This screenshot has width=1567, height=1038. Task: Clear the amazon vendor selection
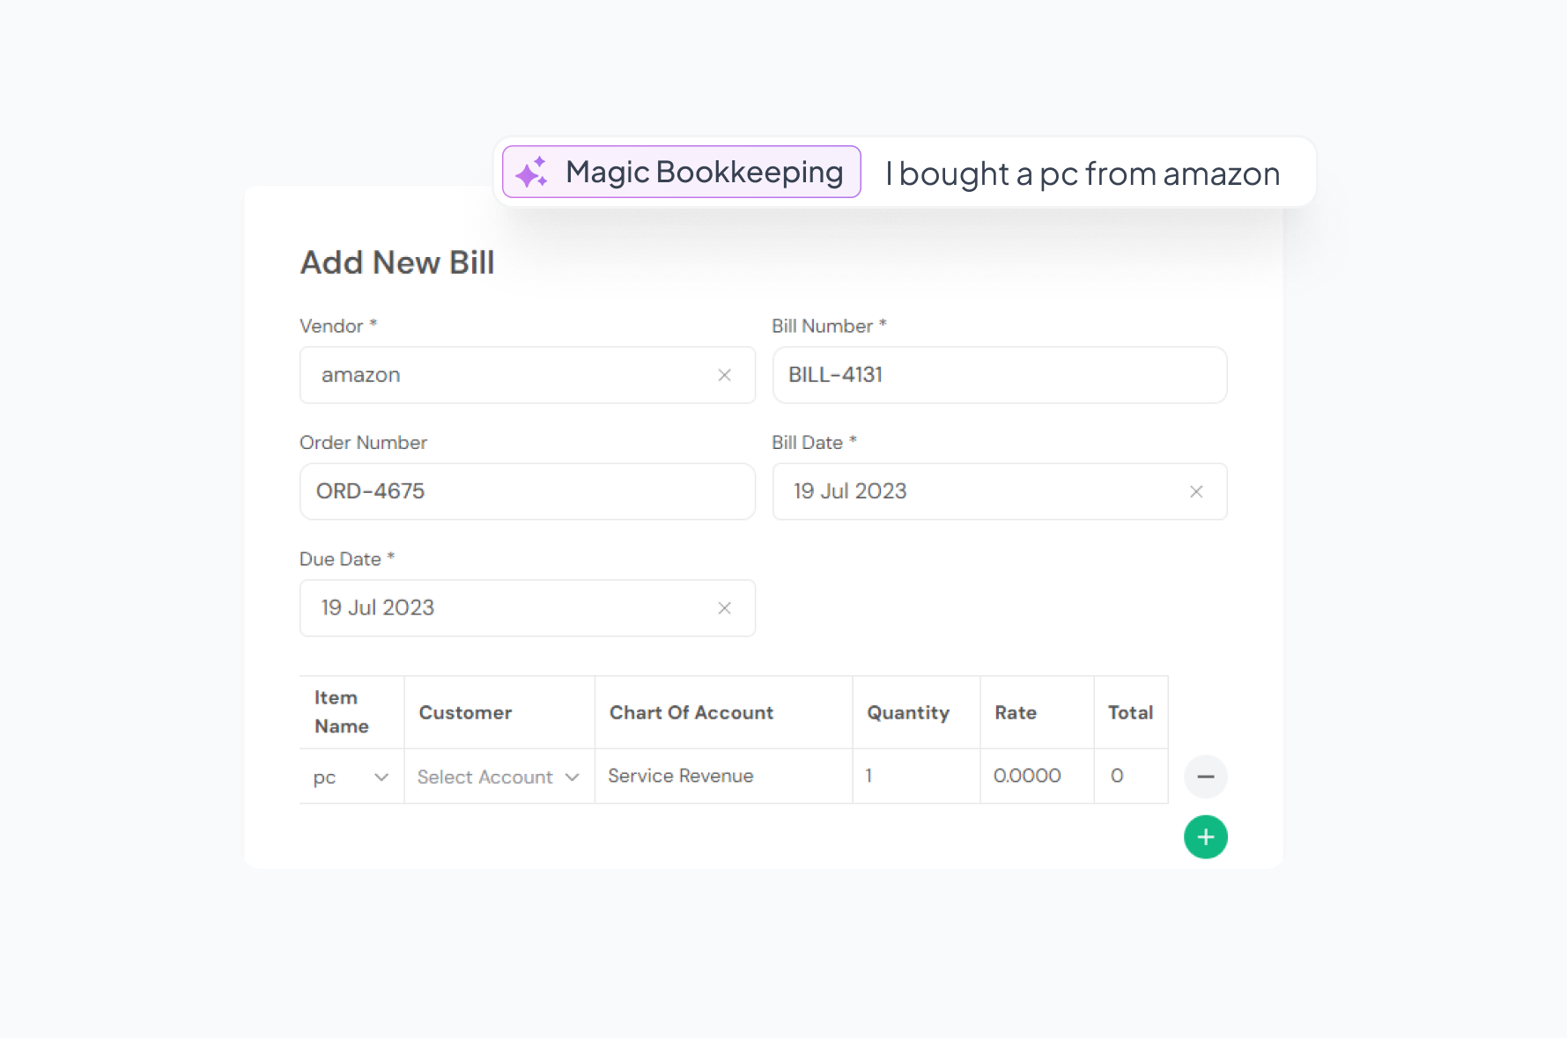(x=724, y=375)
